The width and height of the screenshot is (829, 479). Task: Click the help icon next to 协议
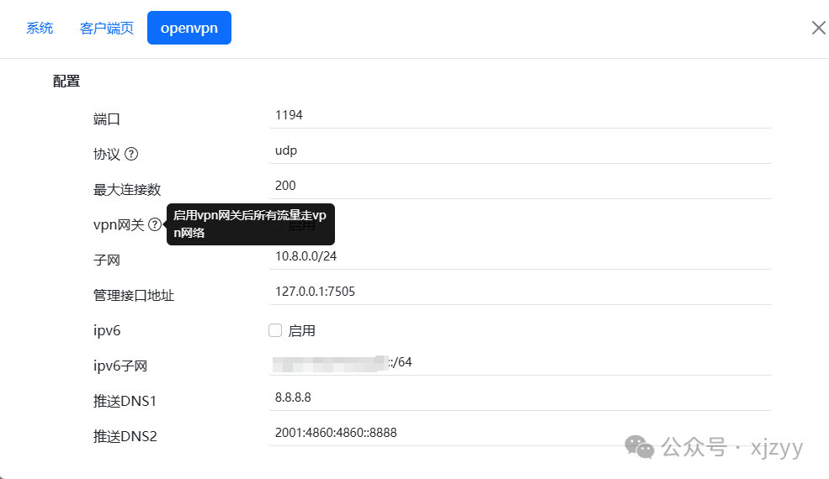(131, 154)
